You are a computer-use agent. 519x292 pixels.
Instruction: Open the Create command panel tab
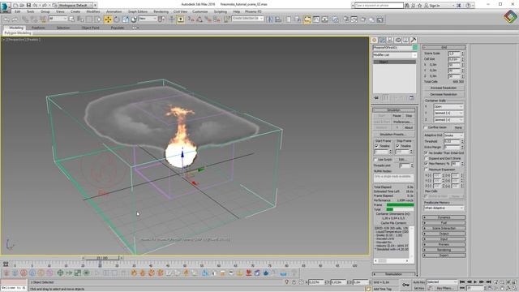pos(375,40)
